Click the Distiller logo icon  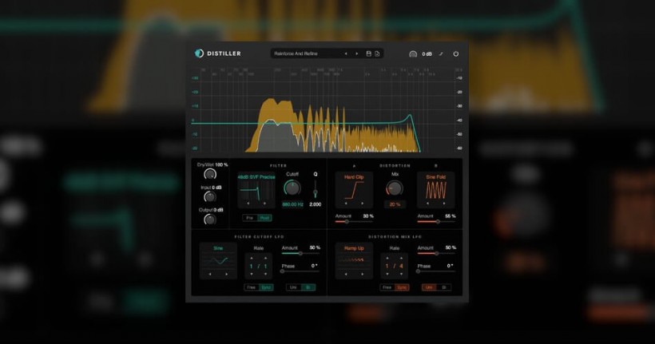(x=200, y=53)
